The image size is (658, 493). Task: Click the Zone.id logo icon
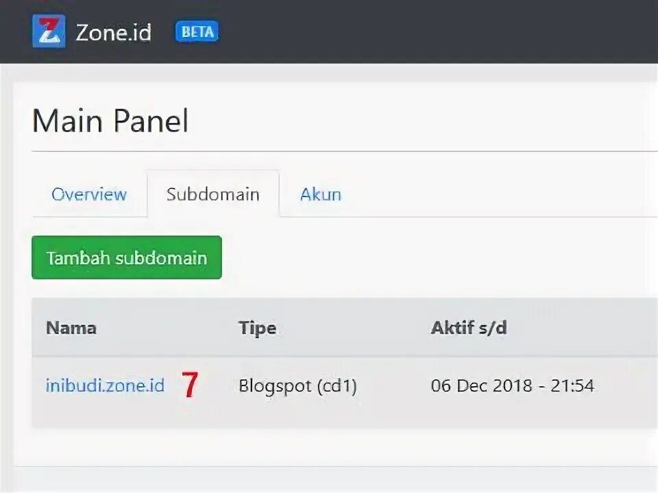click(x=49, y=31)
